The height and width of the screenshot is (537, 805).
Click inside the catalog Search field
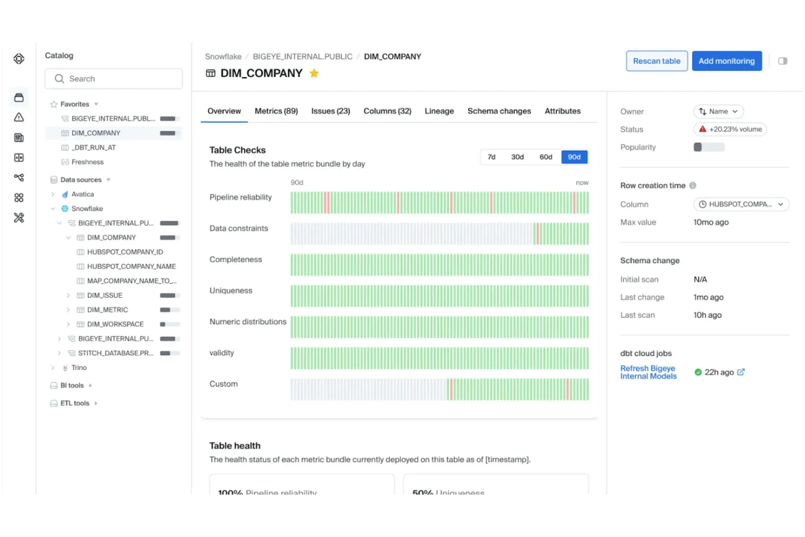pos(114,78)
